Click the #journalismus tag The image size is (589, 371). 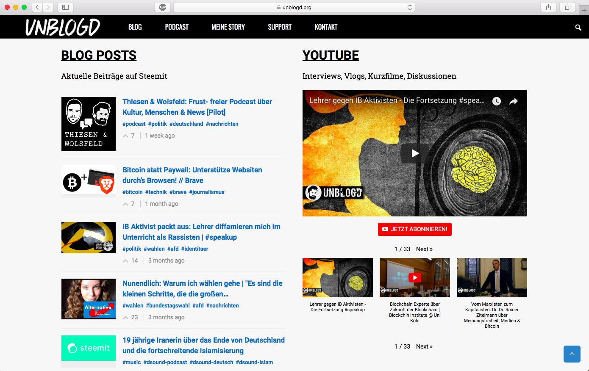[x=207, y=192]
